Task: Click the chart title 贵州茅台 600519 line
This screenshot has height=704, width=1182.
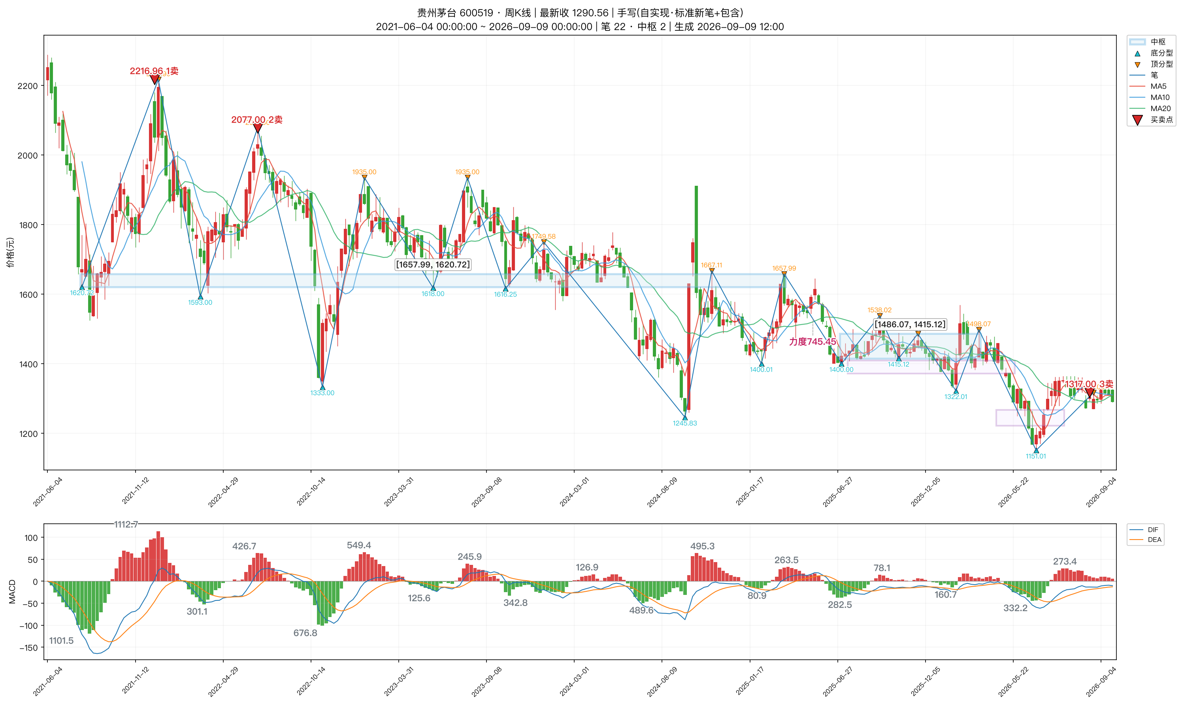Action: [580, 13]
